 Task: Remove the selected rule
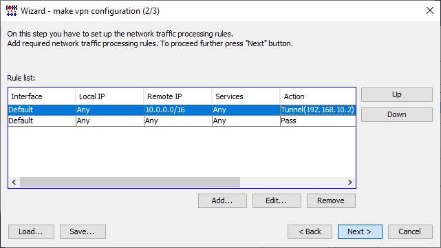pos(331,200)
